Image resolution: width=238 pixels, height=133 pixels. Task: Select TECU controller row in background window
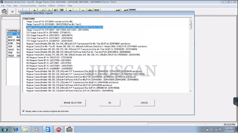pyautogui.click(x=14, y=56)
